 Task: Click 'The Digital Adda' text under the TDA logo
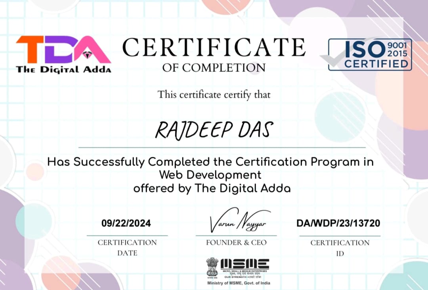tap(63, 70)
